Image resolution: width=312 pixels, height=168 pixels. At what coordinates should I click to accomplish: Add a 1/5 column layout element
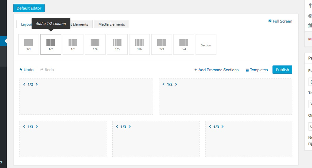117,44
